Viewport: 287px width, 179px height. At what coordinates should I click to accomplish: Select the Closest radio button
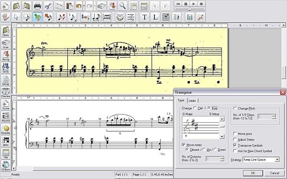[187, 149]
